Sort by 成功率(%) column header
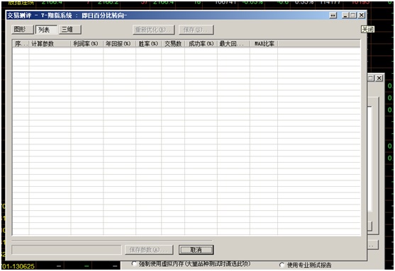395x271 pixels. point(201,44)
